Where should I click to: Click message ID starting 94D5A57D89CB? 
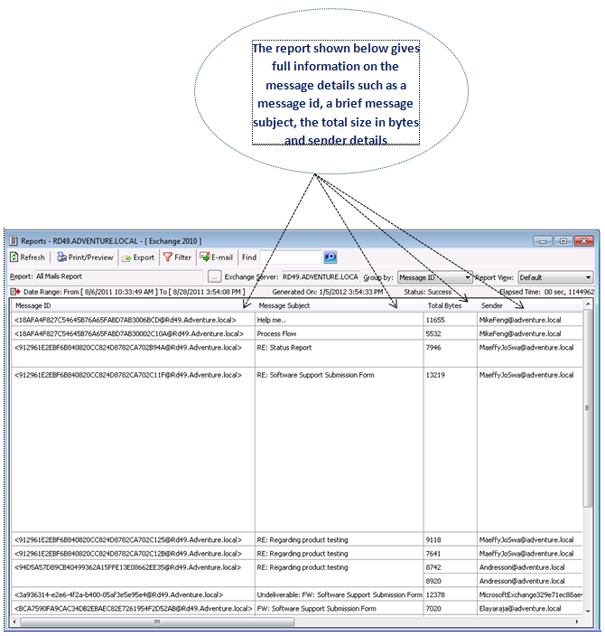coord(127,567)
